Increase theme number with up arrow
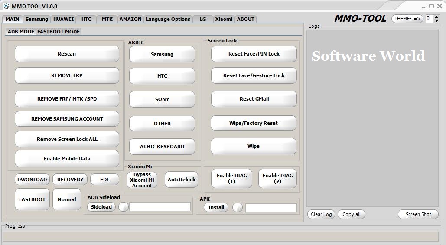 coord(437,17)
